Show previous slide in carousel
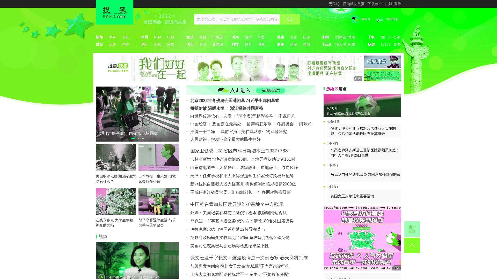This screenshot has width=497, height=279. 101,108
